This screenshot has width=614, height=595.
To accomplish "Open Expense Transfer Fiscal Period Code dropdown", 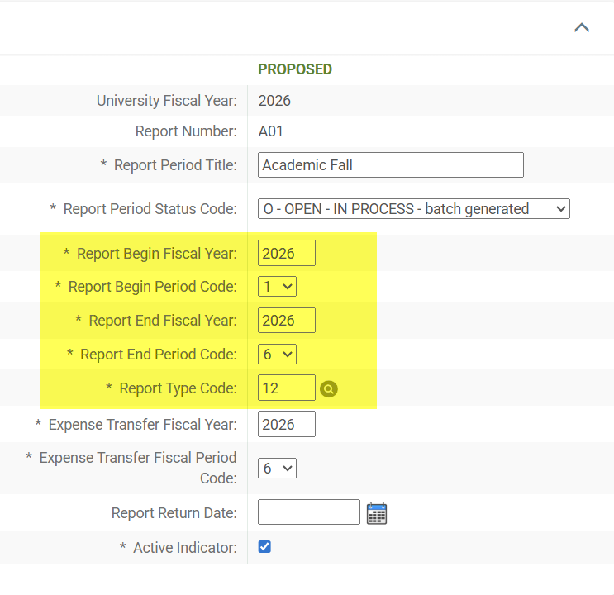I will pos(277,469).
